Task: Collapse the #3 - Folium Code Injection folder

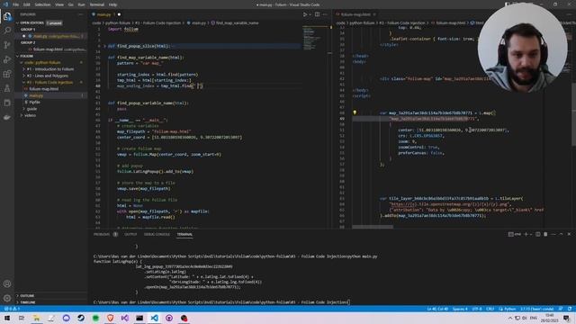Action: [x=49, y=82]
